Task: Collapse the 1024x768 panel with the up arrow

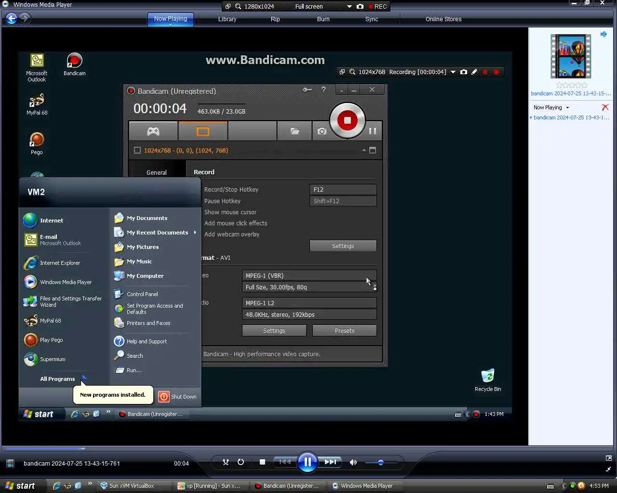Action: pos(364,150)
